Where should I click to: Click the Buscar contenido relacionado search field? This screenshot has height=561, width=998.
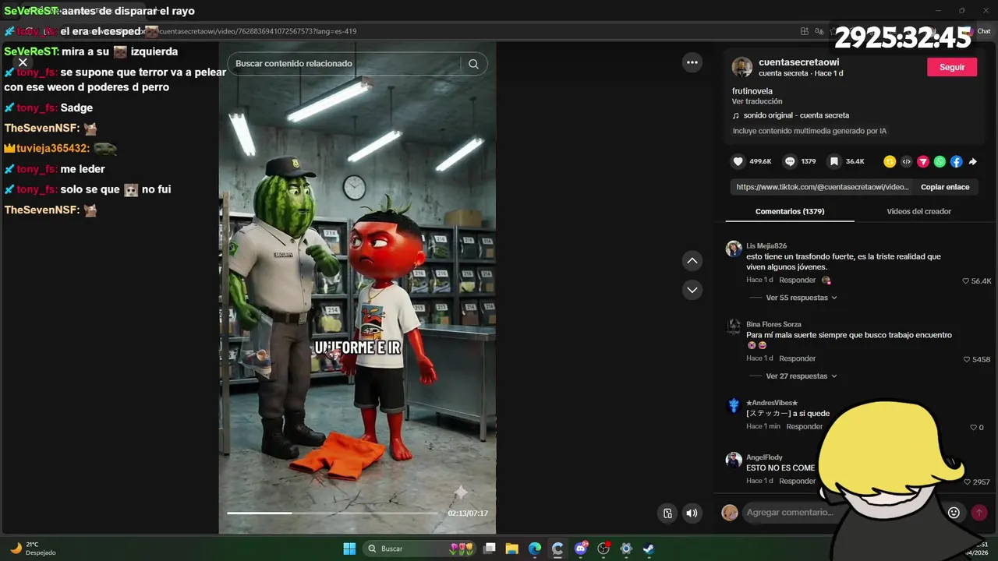347,64
